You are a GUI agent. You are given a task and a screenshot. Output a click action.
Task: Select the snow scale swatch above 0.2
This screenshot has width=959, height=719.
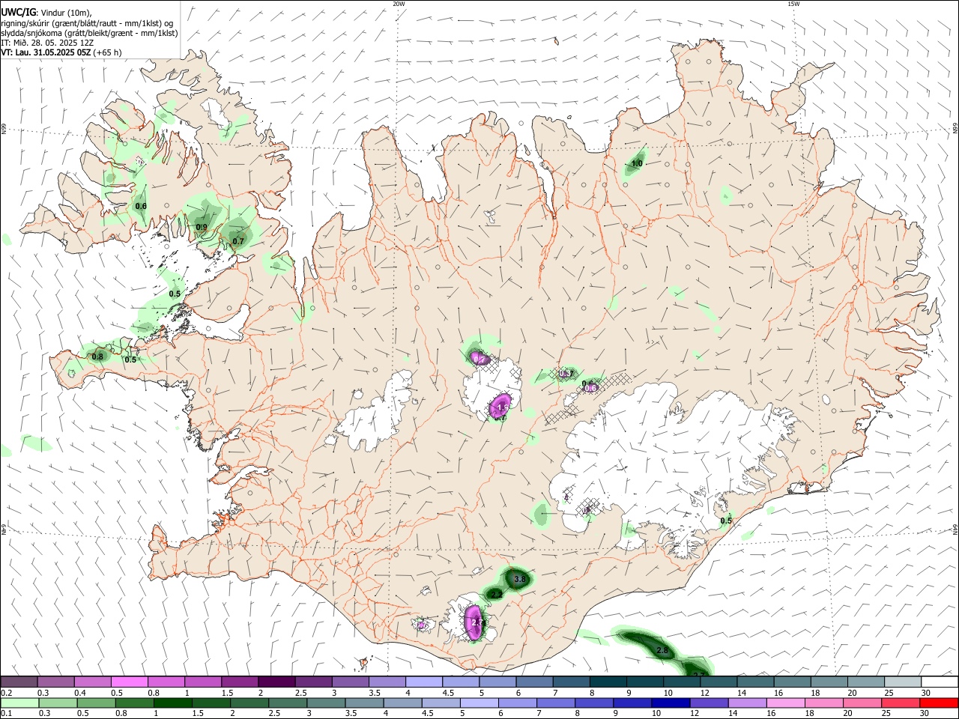pos(19,682)
